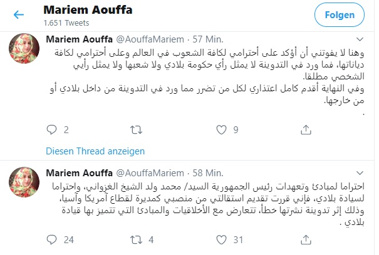Retweet the 57 Min. tweet

pyautogui.click(x=134, y=130)
